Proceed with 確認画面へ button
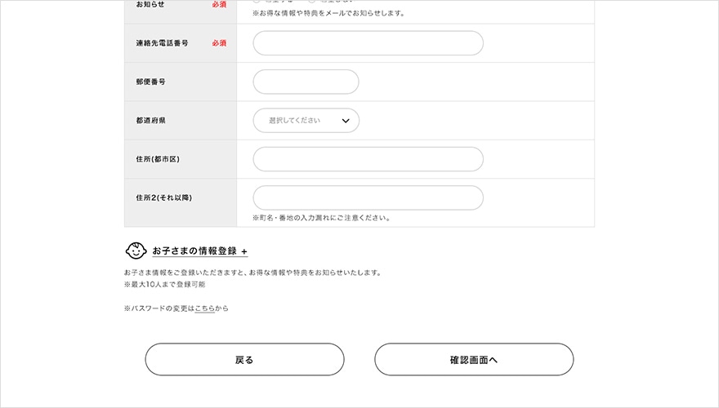719x408 pixels. pyautogui.click(x=474, y=360)
